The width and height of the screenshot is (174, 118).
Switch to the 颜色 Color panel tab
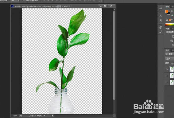167,7
